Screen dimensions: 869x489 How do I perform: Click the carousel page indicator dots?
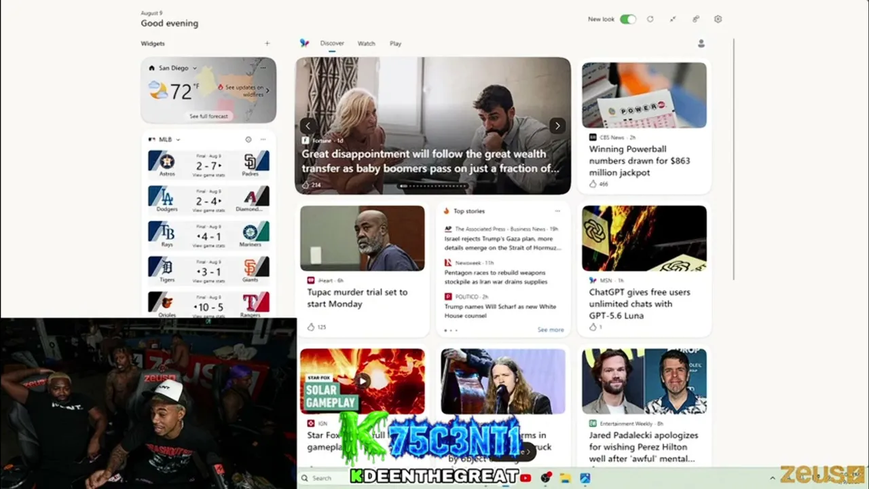[433, 185]
